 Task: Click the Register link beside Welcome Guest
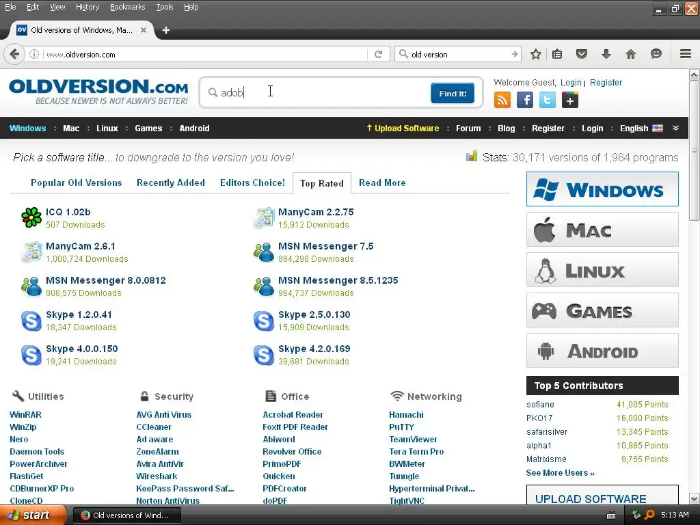(606, 83)
